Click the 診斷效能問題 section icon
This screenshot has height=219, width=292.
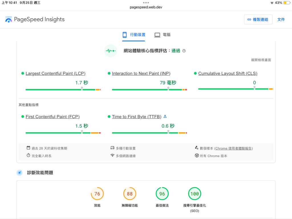click(x=19, y=173)
